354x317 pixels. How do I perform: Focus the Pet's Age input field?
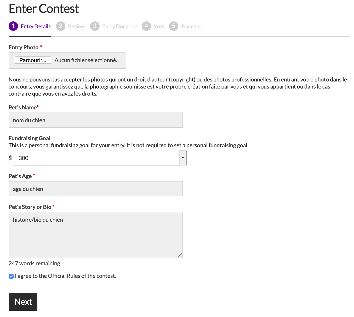coord(96,189)
